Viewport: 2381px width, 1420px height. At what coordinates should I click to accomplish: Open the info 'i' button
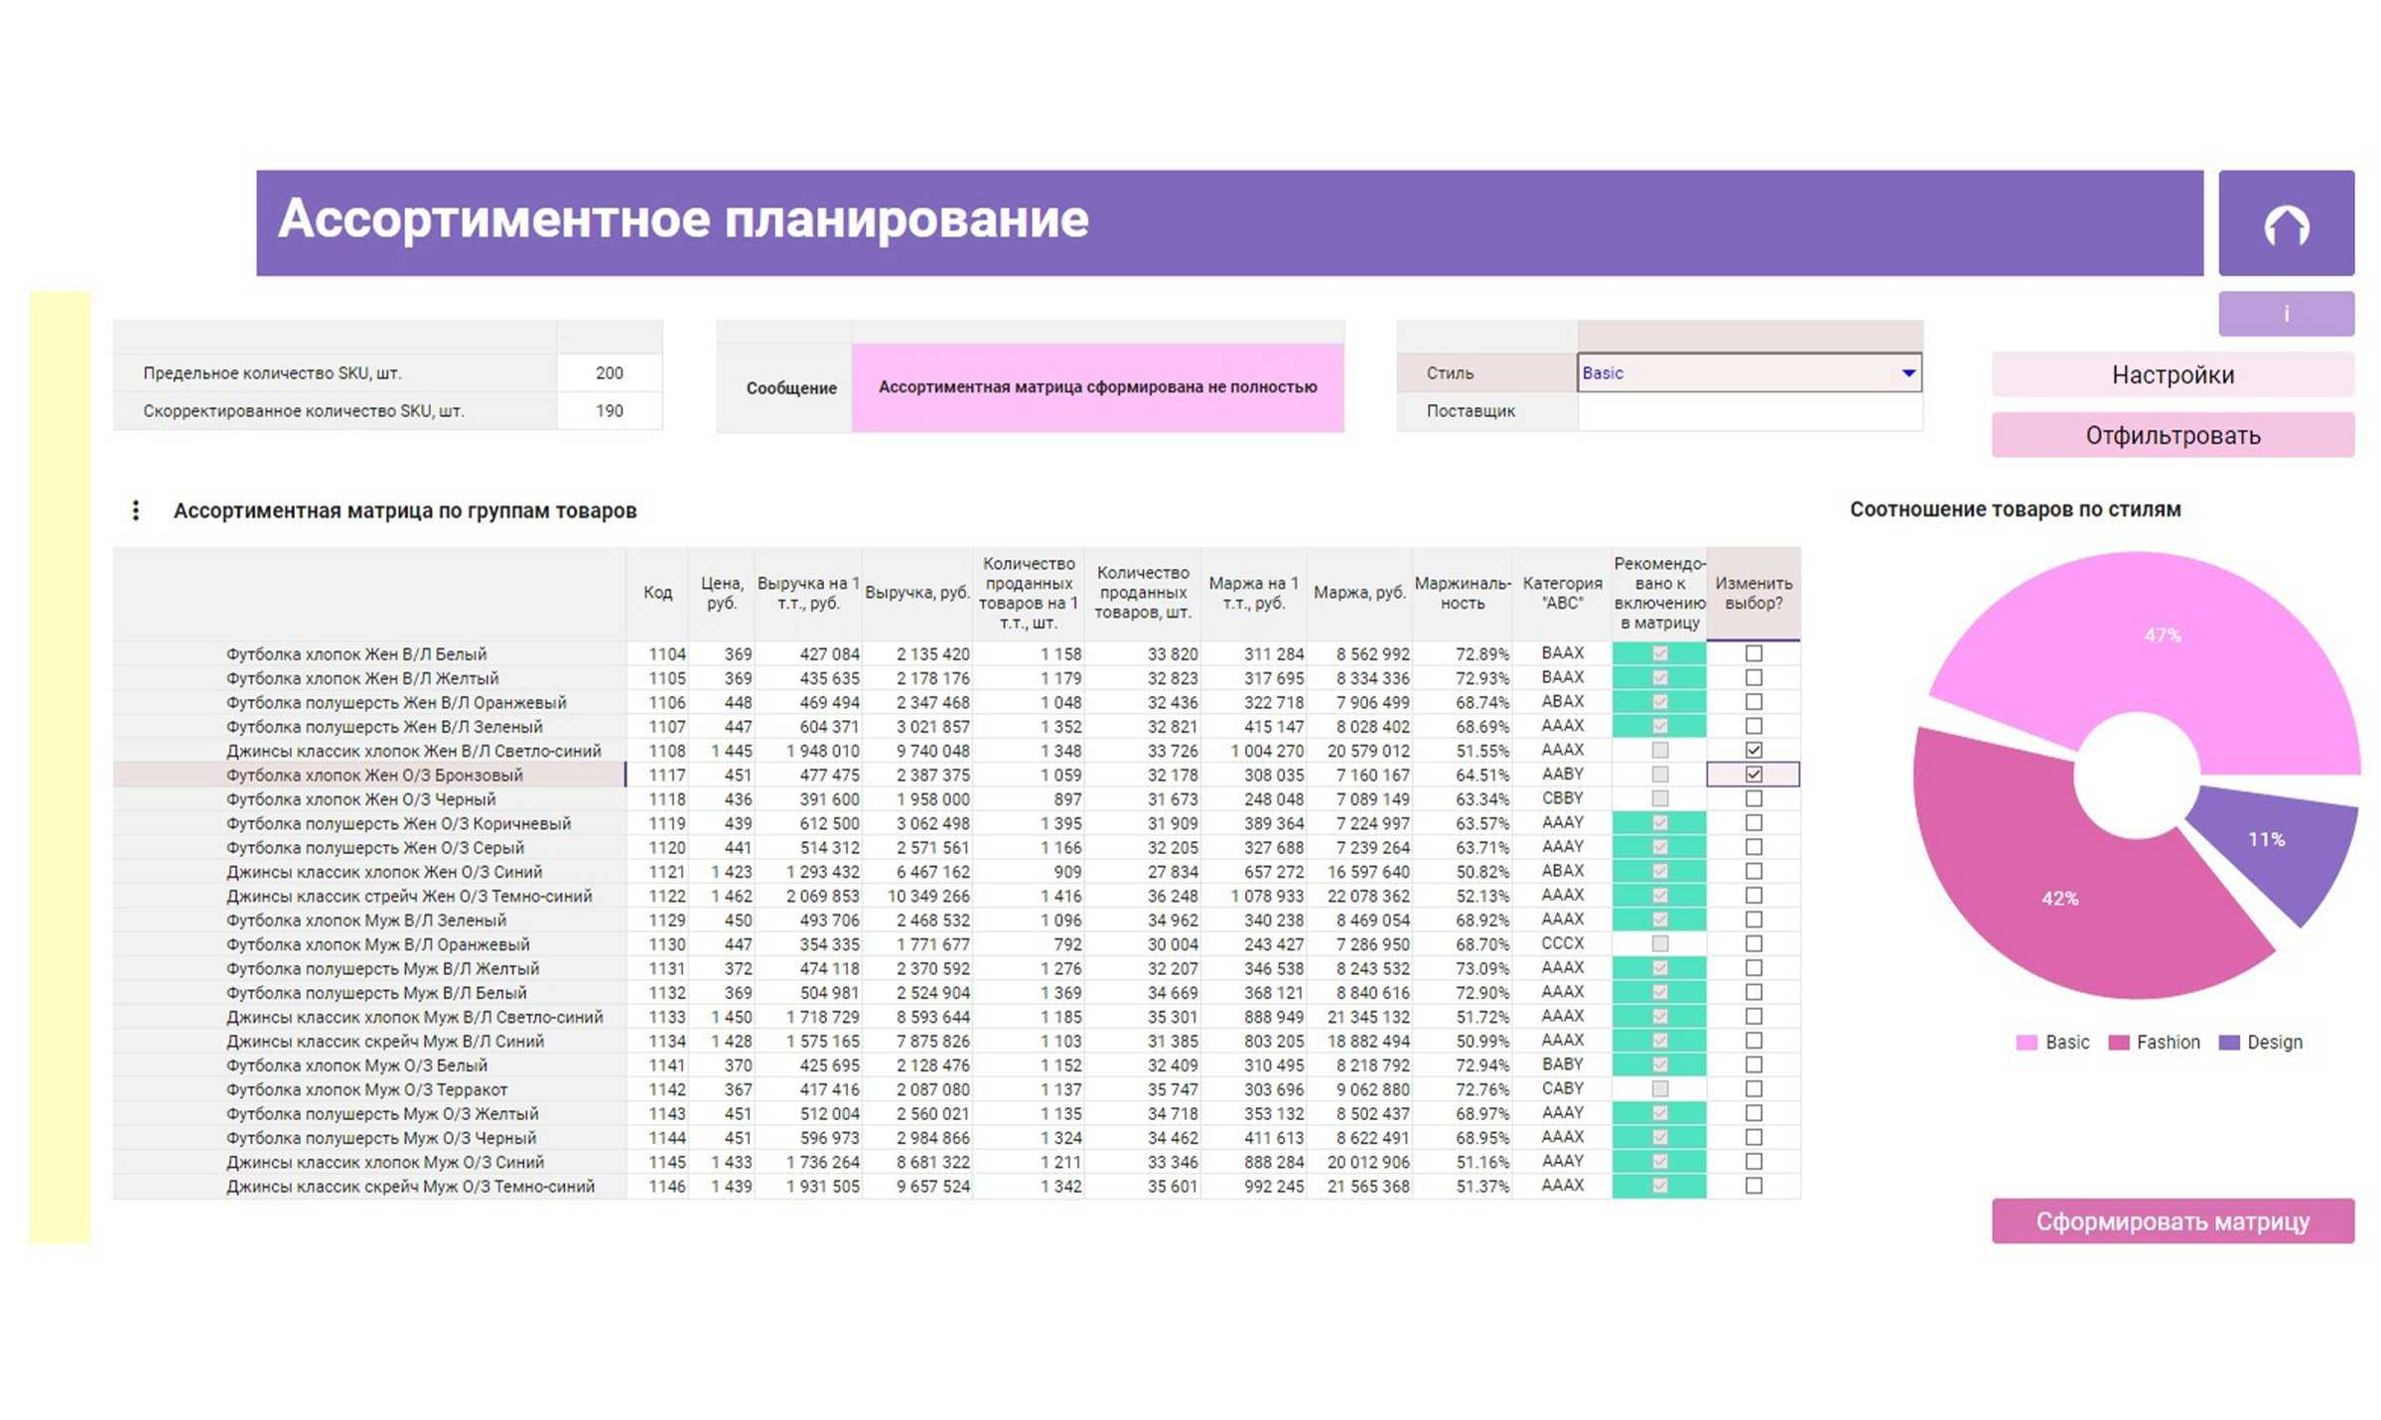[x=2285, y=314]
